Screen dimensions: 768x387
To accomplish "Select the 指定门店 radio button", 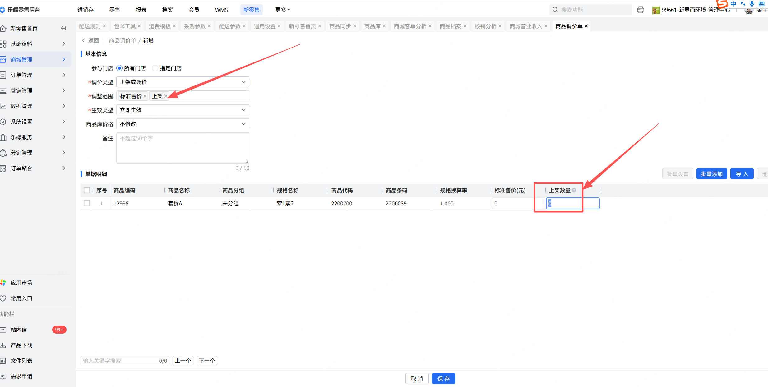I will [155, 68].
